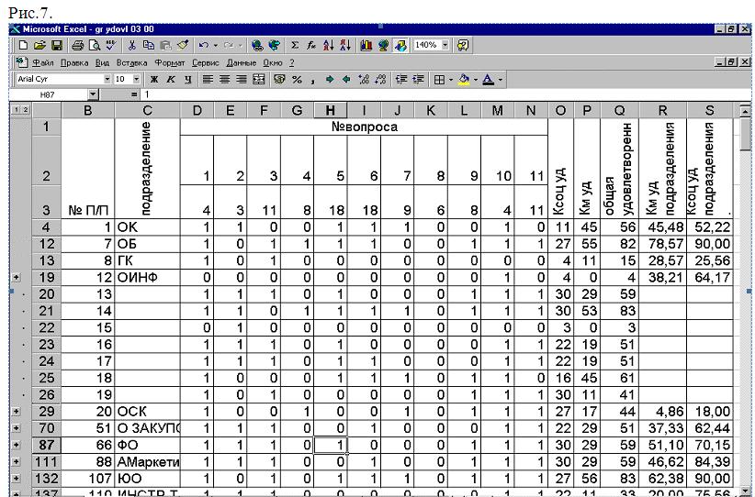
Task: Paste using the clipboard icon
Action: 165,46
